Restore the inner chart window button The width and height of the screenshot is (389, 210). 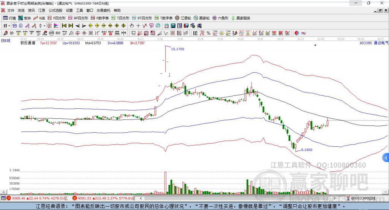pos(380,10)
